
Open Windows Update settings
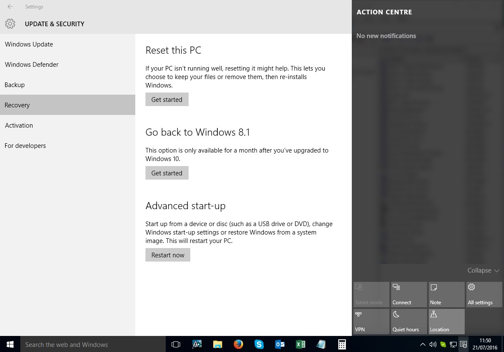(68, 44)
